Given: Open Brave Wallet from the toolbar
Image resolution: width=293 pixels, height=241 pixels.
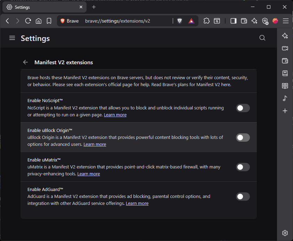Looking at the screenshot, I should [244, 21].
